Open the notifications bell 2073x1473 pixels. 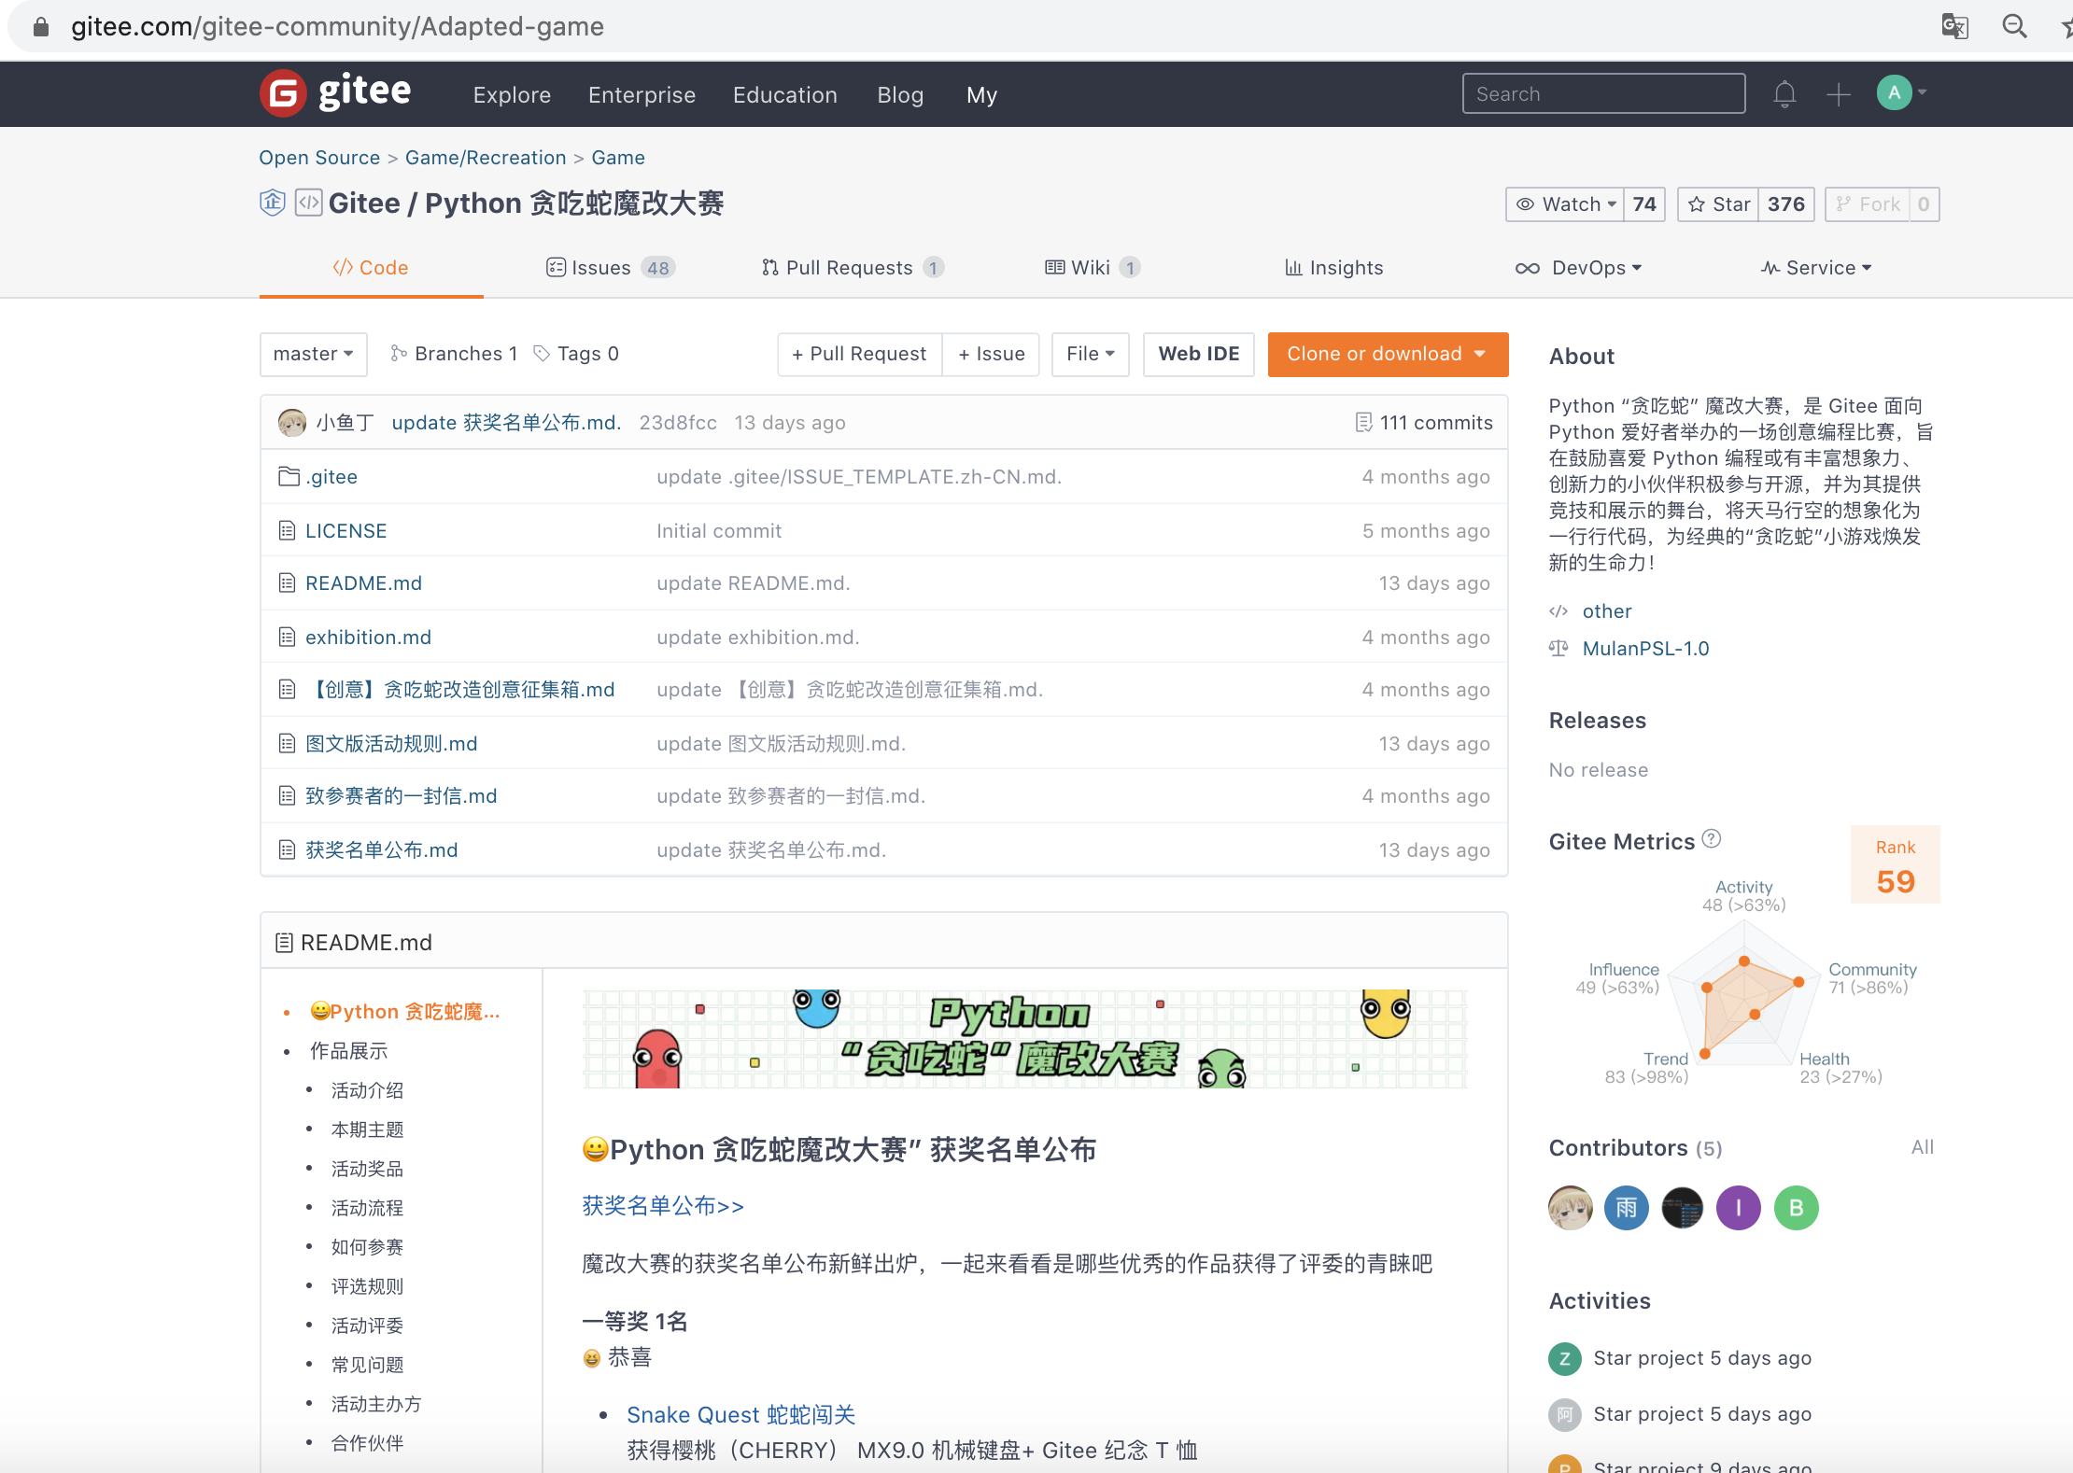click(x=1784, y=94)
